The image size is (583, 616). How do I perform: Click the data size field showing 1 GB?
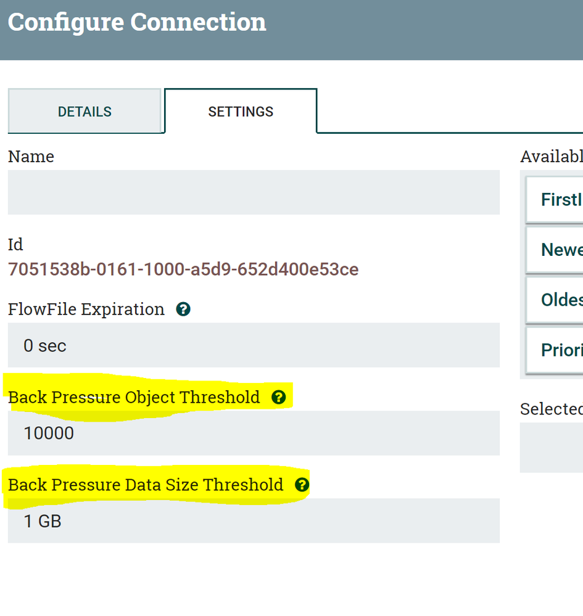point(254,521)
